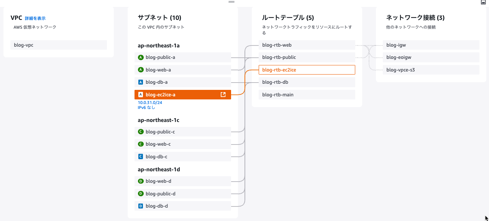Select the blog-vpce-s3 endpoint

(x=431, y=70)
